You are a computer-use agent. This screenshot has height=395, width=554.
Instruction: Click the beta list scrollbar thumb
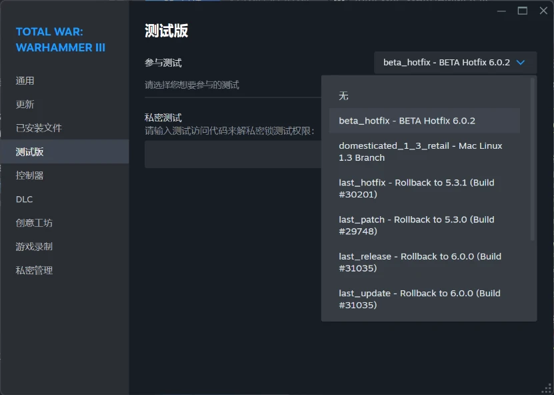pos(533,159)
